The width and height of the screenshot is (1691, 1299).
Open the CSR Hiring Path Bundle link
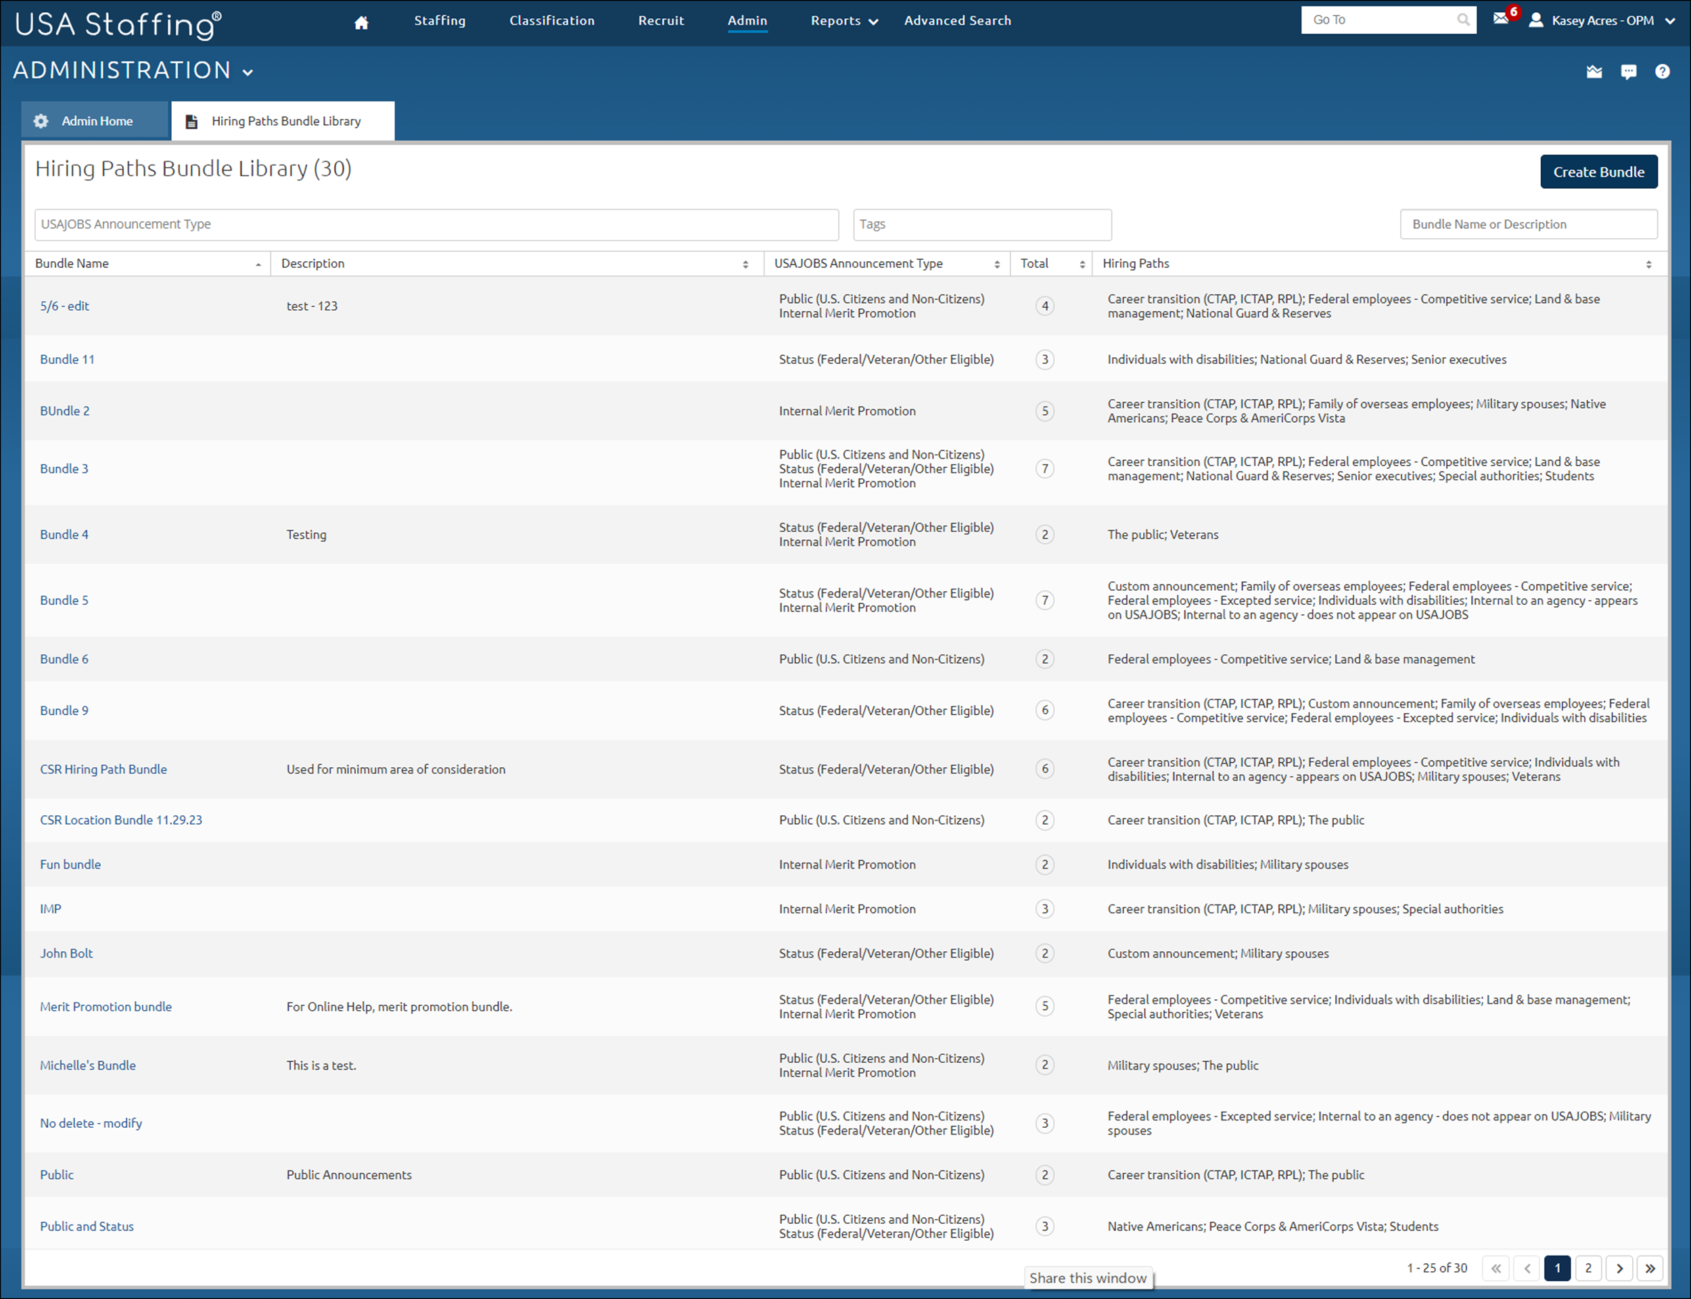tap(103, 769)
